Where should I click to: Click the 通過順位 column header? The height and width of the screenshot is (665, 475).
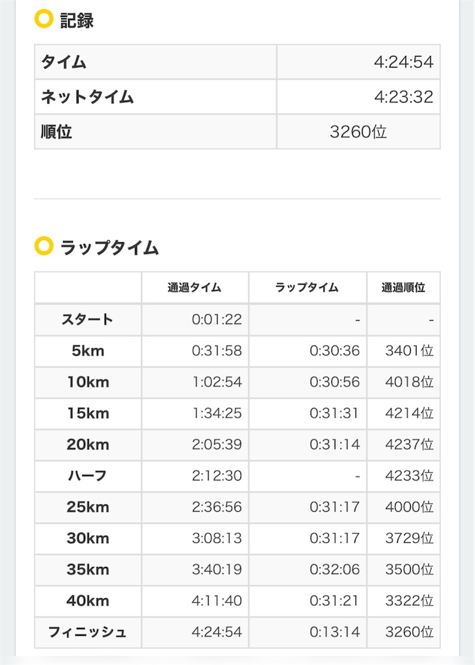point(404,288)
